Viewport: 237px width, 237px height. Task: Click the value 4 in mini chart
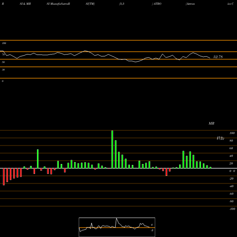pyautogui.click(x=152, y=225)
